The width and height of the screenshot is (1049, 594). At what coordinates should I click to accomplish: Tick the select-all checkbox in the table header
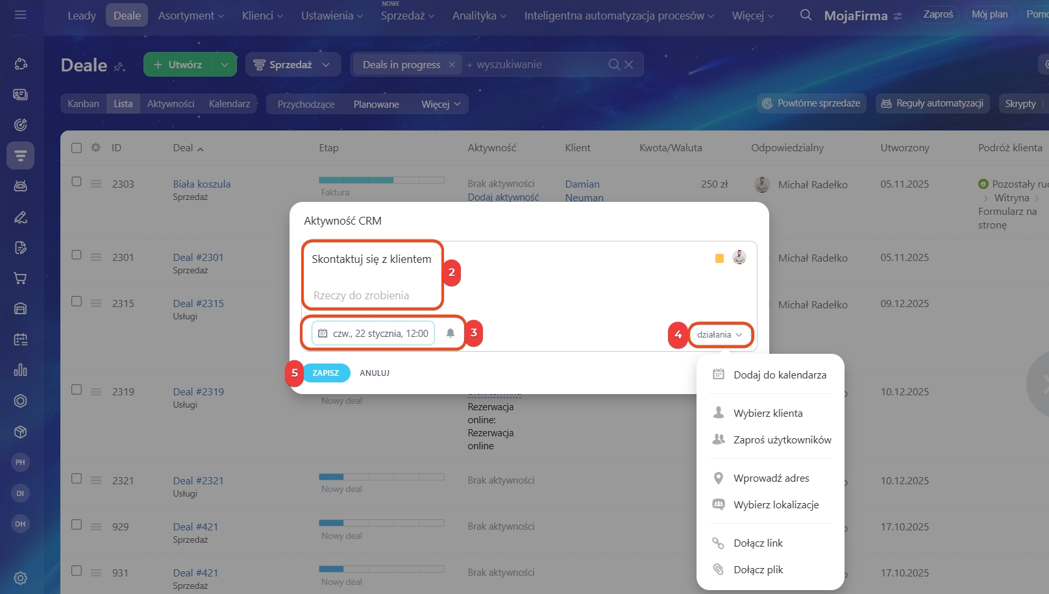pos(77,147)
